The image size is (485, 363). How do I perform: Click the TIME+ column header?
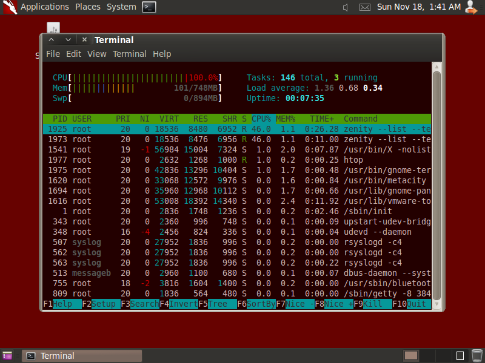click(322, 119)
